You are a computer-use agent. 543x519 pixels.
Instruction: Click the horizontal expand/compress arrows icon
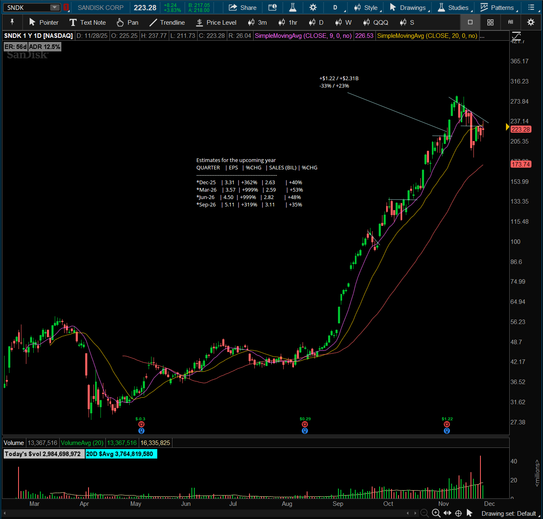coord(447,513)
